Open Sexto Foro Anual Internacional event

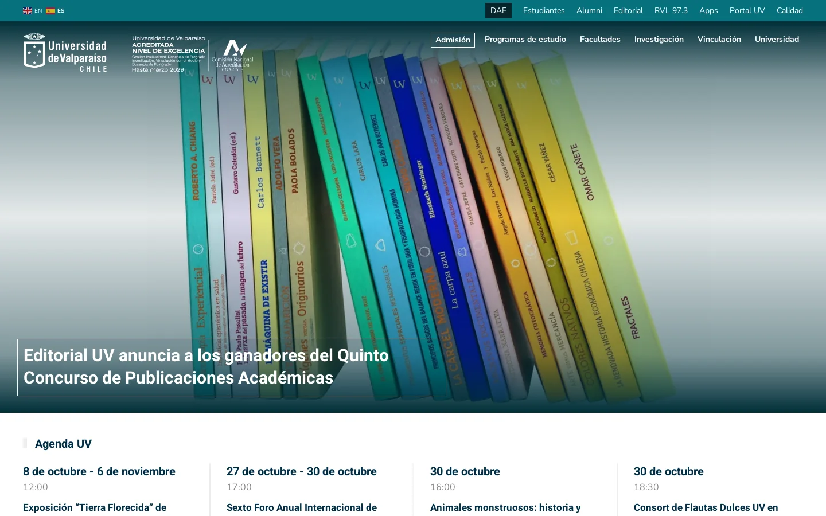302,507
